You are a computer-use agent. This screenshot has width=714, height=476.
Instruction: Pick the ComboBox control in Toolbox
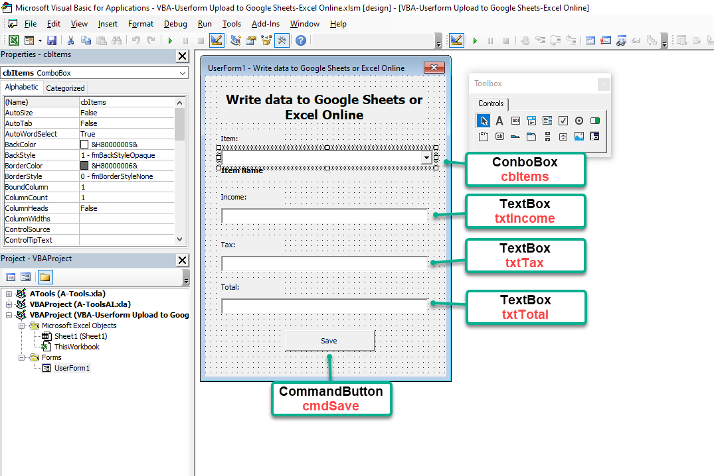(x=531, y=121)
